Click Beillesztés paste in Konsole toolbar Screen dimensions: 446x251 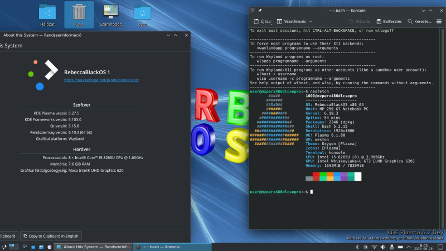point(389,21)
